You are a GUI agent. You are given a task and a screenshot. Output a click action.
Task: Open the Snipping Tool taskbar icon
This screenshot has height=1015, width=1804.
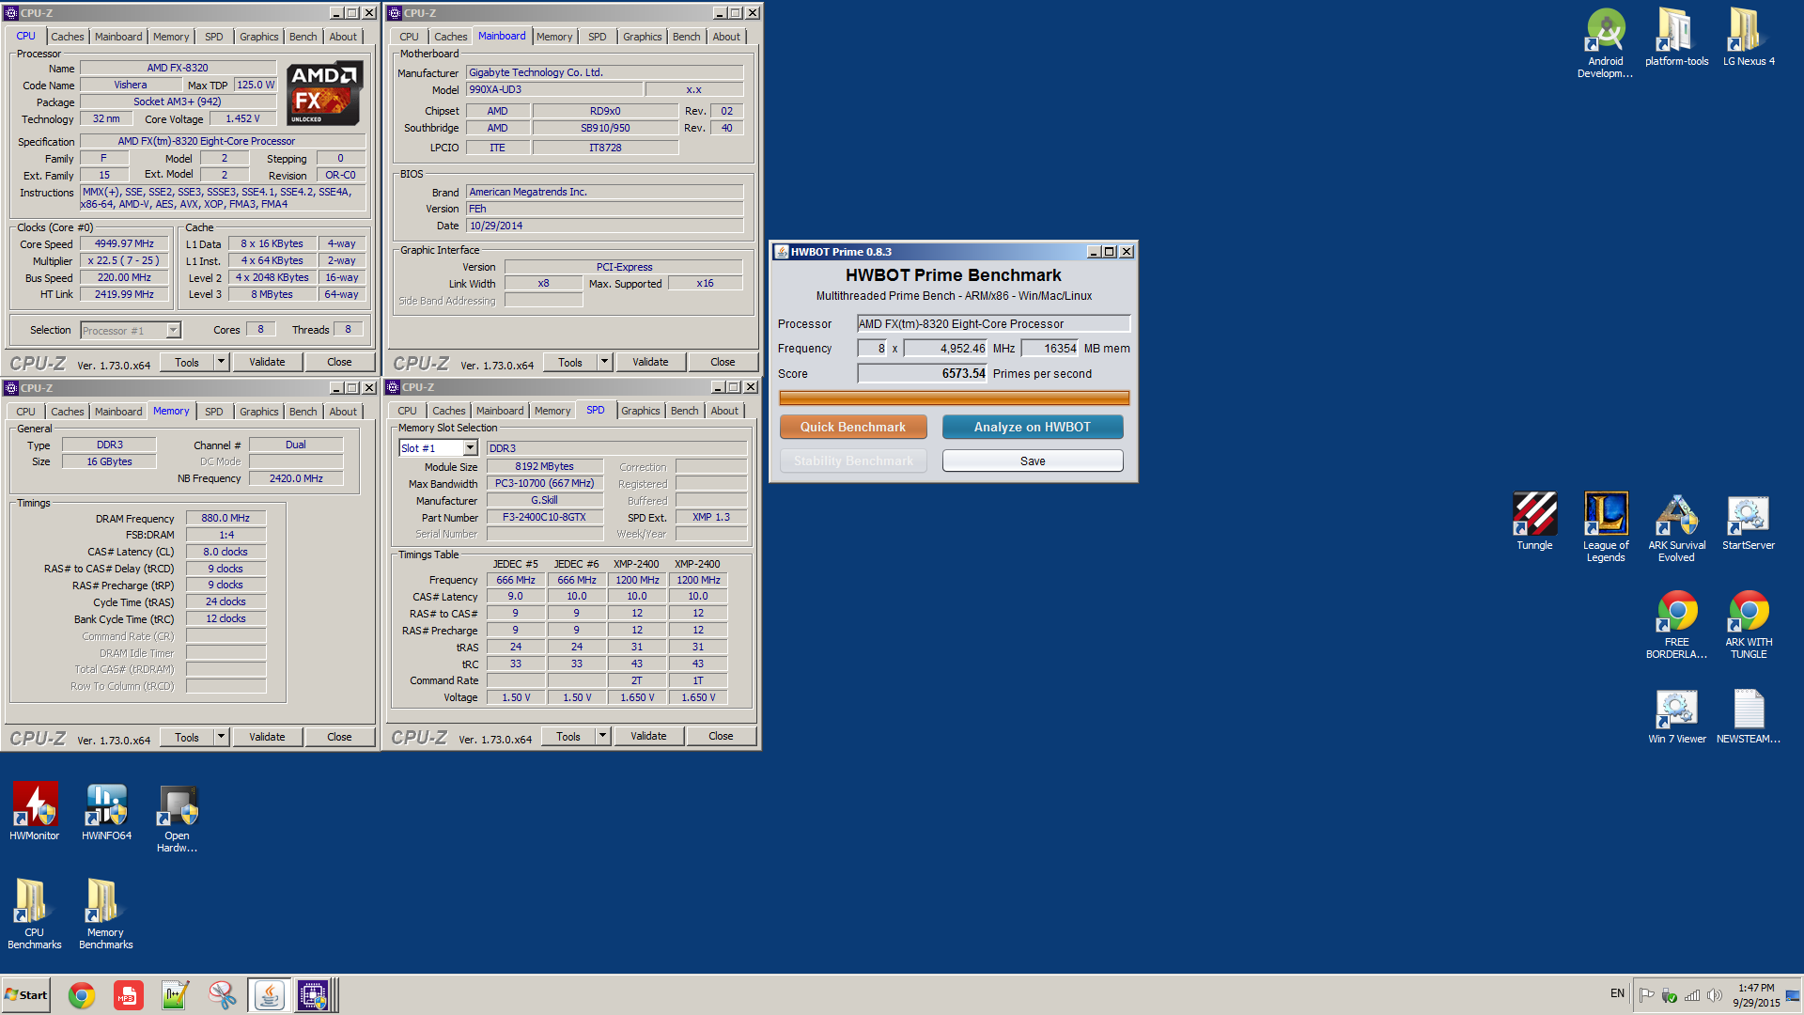coord(223,995)
